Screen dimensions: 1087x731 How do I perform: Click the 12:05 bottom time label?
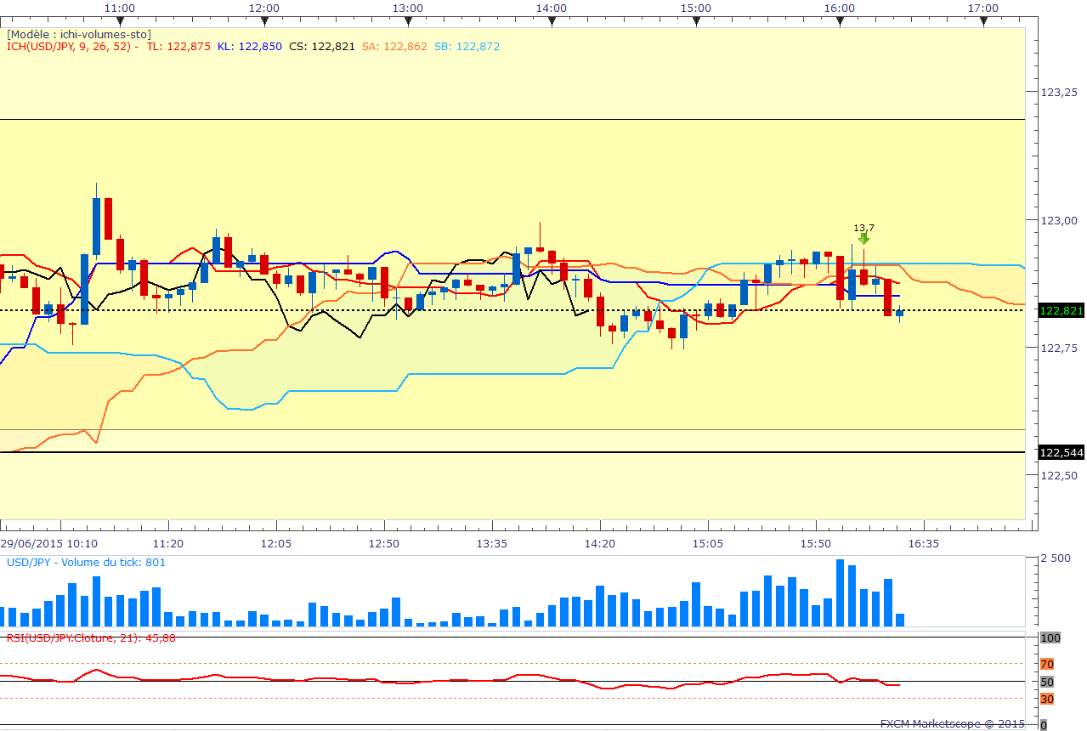pos(276,543)
